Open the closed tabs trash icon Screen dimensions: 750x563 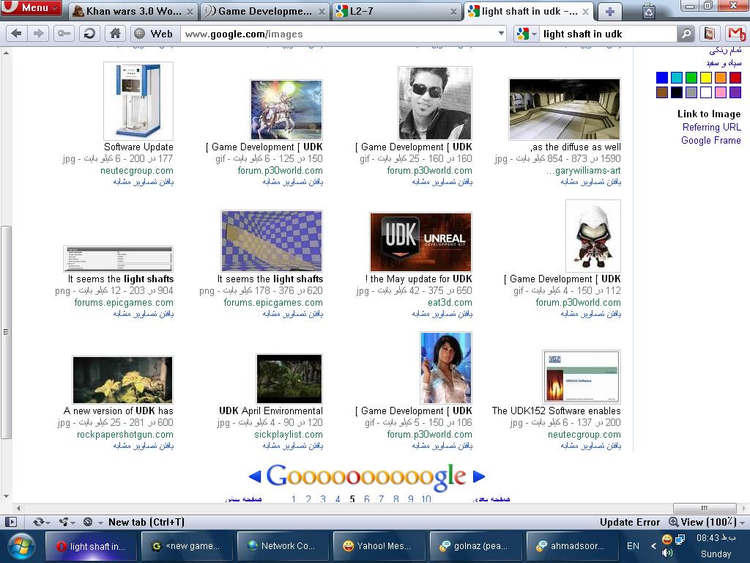[x=649, y=11]
